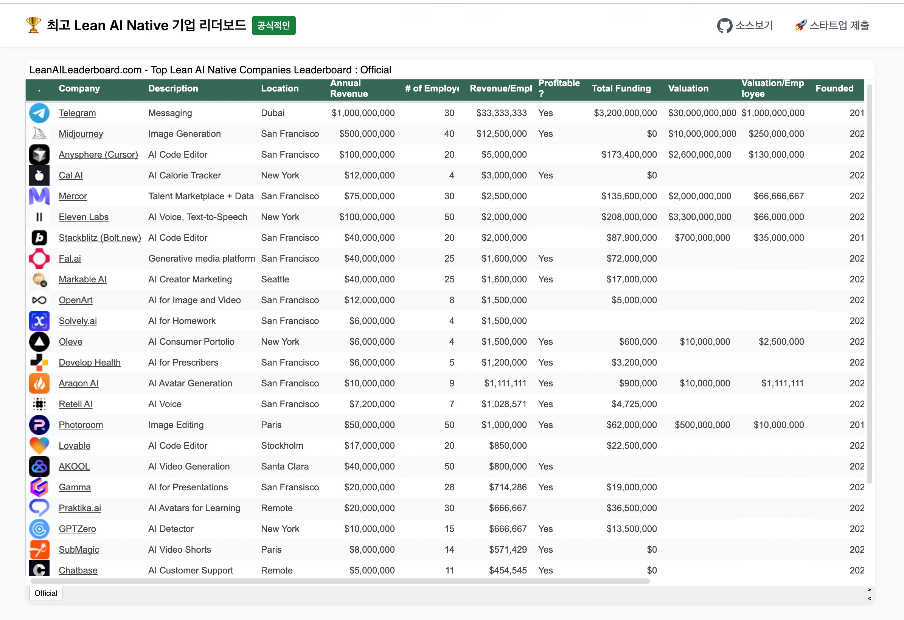Click the Valuation column header
The width and height of the screenshot is (904, 620).
coord(688,88)
